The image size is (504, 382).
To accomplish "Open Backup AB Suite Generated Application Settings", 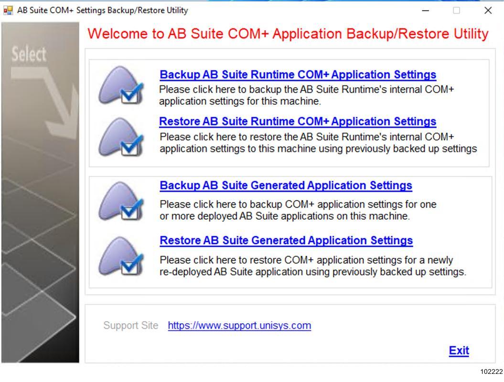I will (x=286, y=185).
